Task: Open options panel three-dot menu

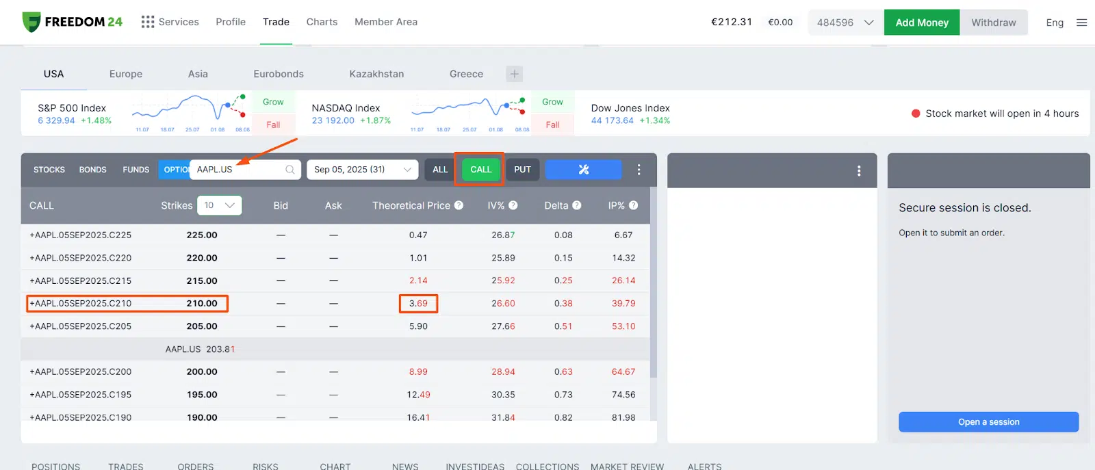Action: click(639, 170)
